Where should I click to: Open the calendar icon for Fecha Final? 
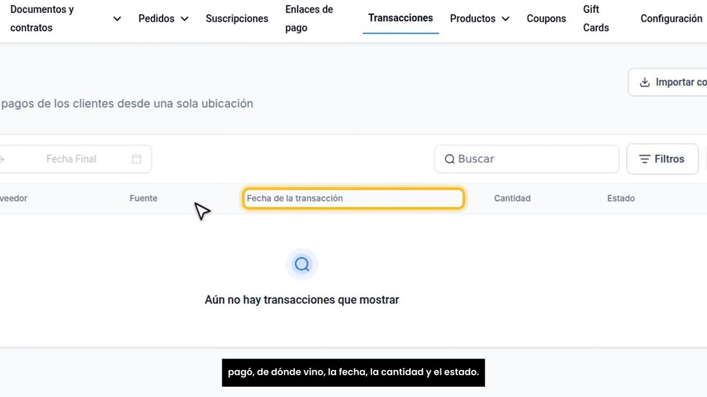(x=137, y=159)
